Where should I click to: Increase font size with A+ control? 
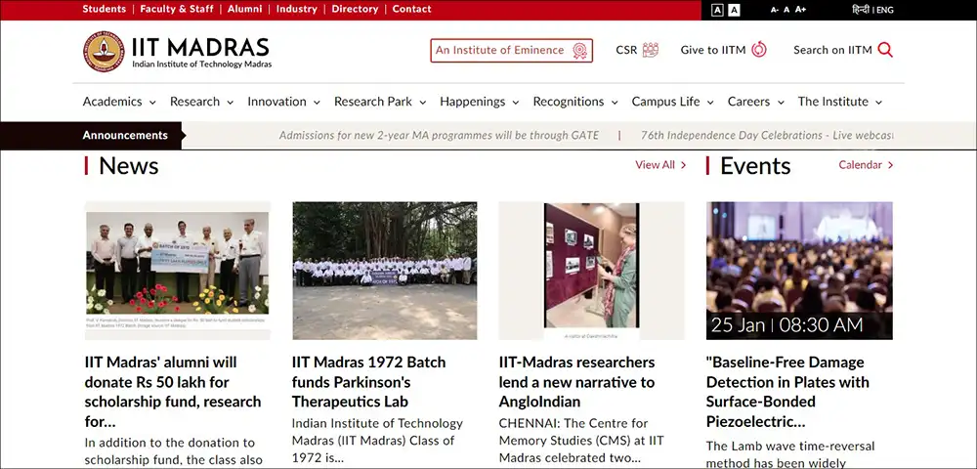pos(801,10)
